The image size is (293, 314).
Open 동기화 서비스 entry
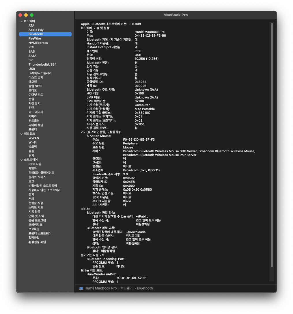pos(37,177)
